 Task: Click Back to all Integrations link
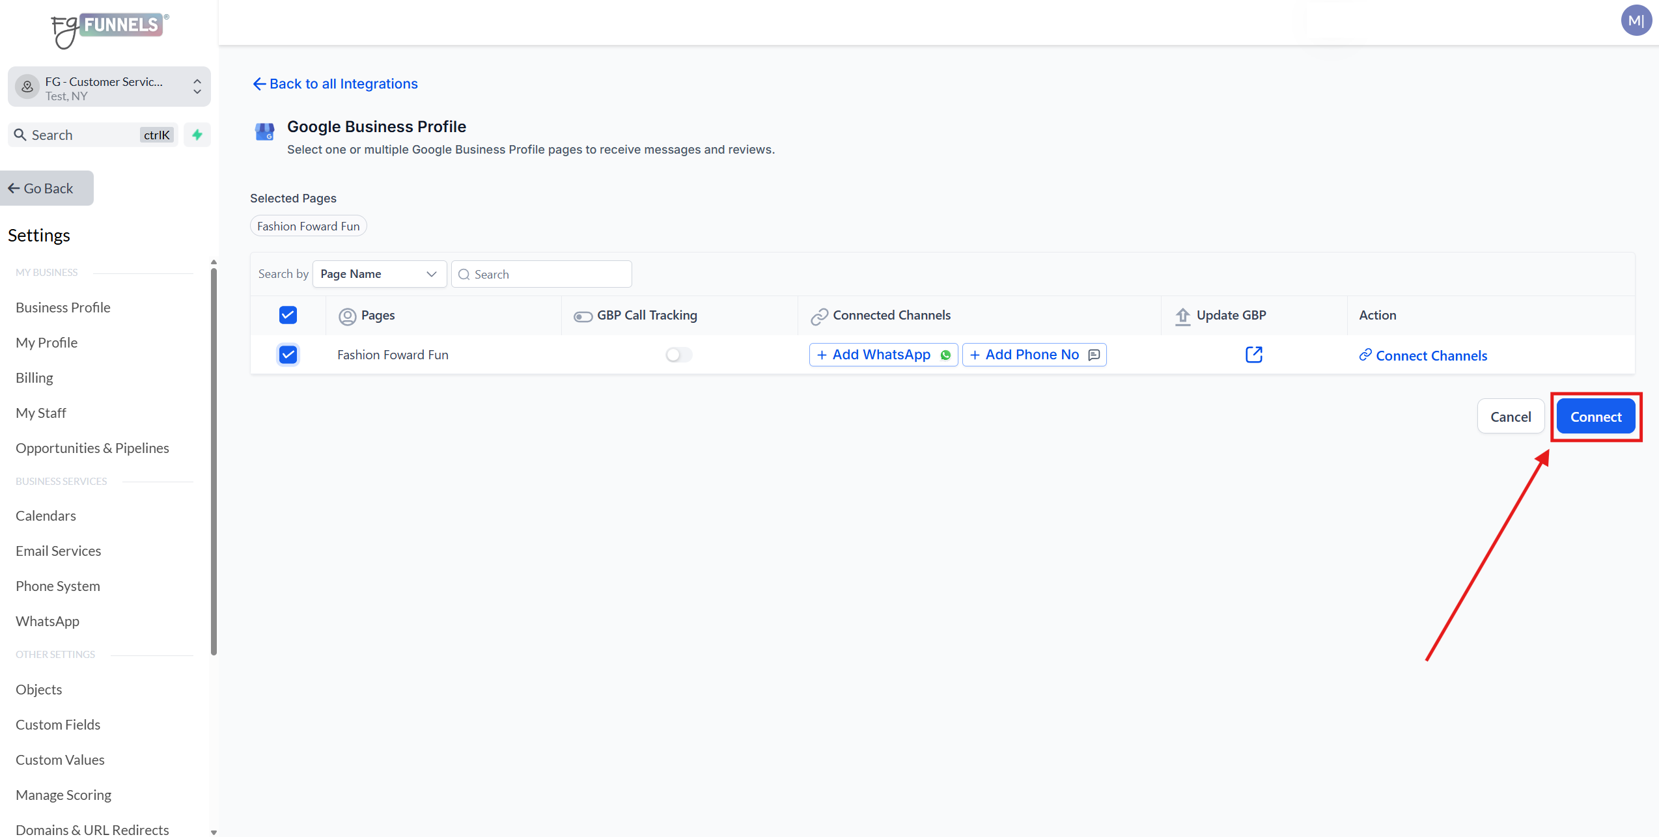(x=335, y=84)
